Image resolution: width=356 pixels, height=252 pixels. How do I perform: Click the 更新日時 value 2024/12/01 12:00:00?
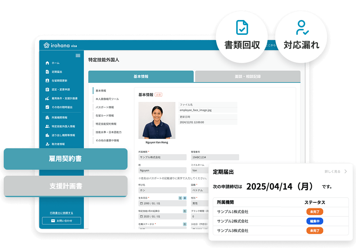pyautogui.click(x=192, y=122)
